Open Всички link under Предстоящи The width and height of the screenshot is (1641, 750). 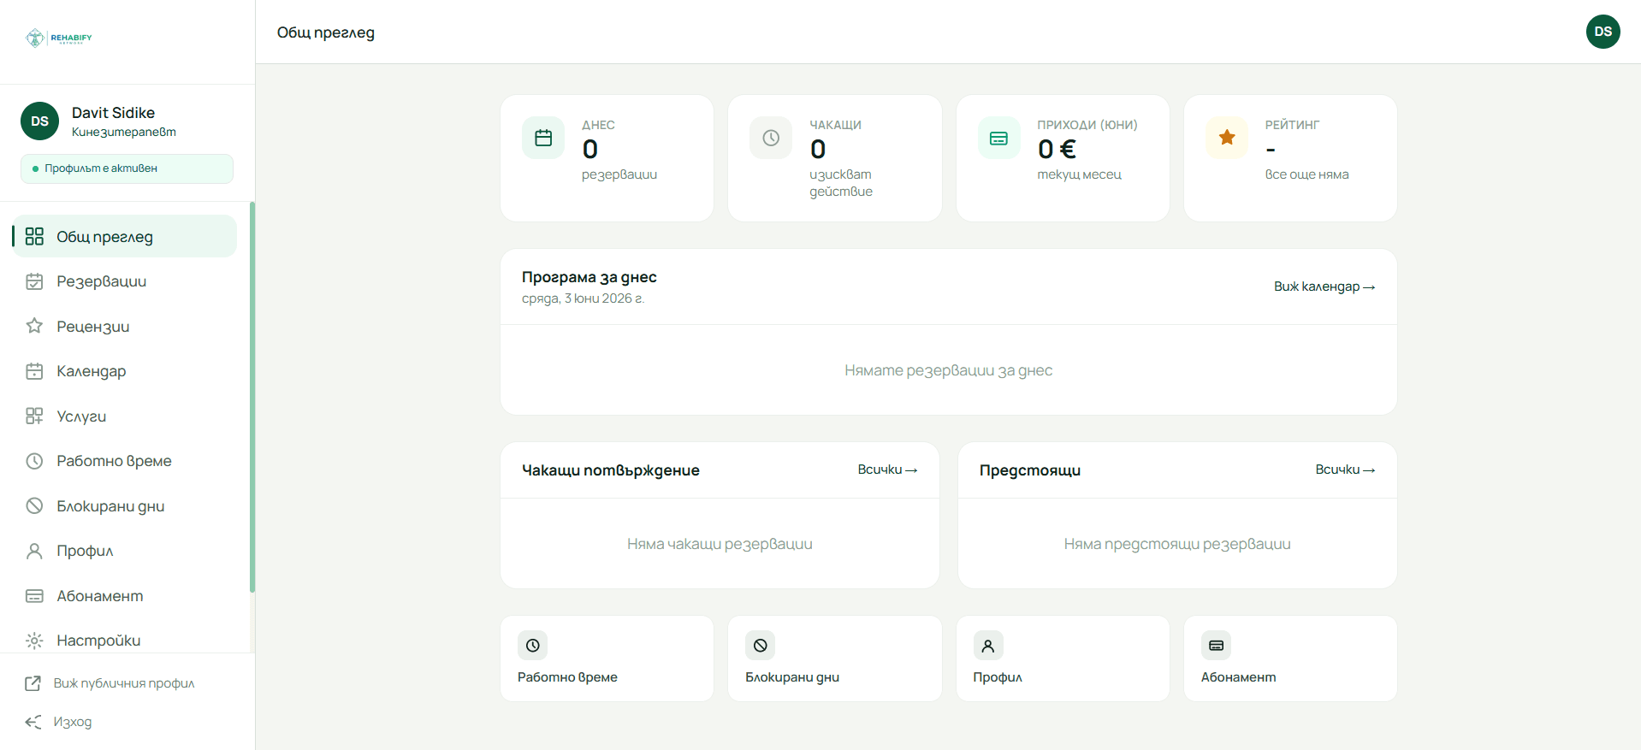1345,469
